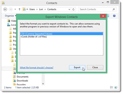Click the address bar folder icon
Viewport: 123px width, 94px height.
click(24, 9)
